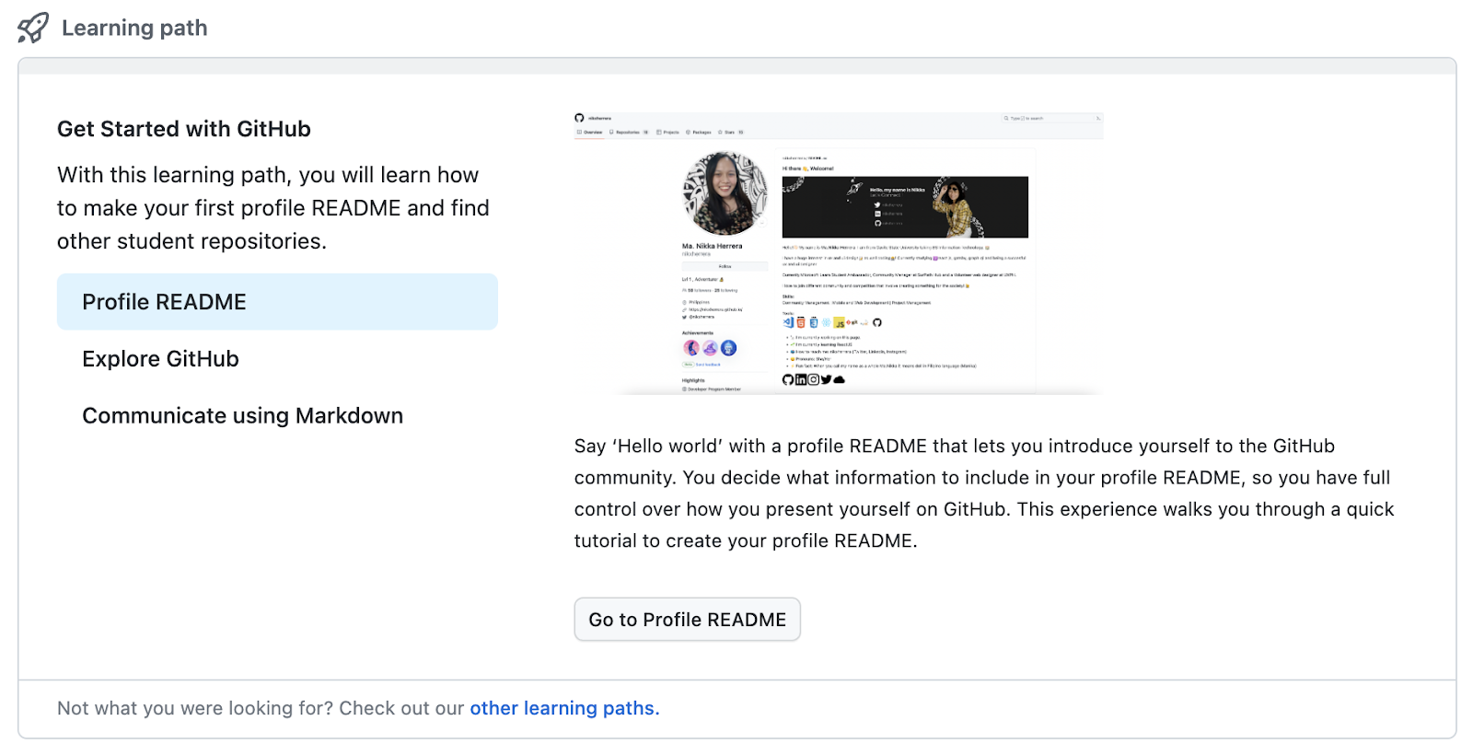Select the Profile README tab
Screen dimensions: 1473x755
click(x=277, y=302)
